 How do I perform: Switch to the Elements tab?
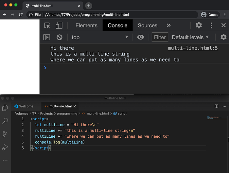tap(86, 26)
